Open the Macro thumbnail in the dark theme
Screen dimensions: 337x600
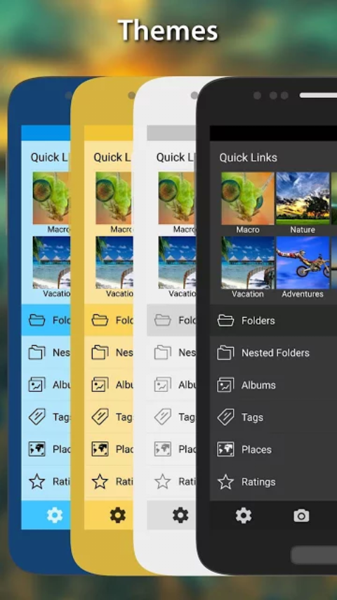(248, 198)
